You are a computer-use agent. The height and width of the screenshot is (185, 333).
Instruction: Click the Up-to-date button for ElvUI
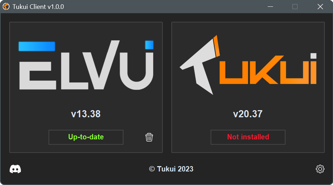pyautogui.click(x=86, y=137)
